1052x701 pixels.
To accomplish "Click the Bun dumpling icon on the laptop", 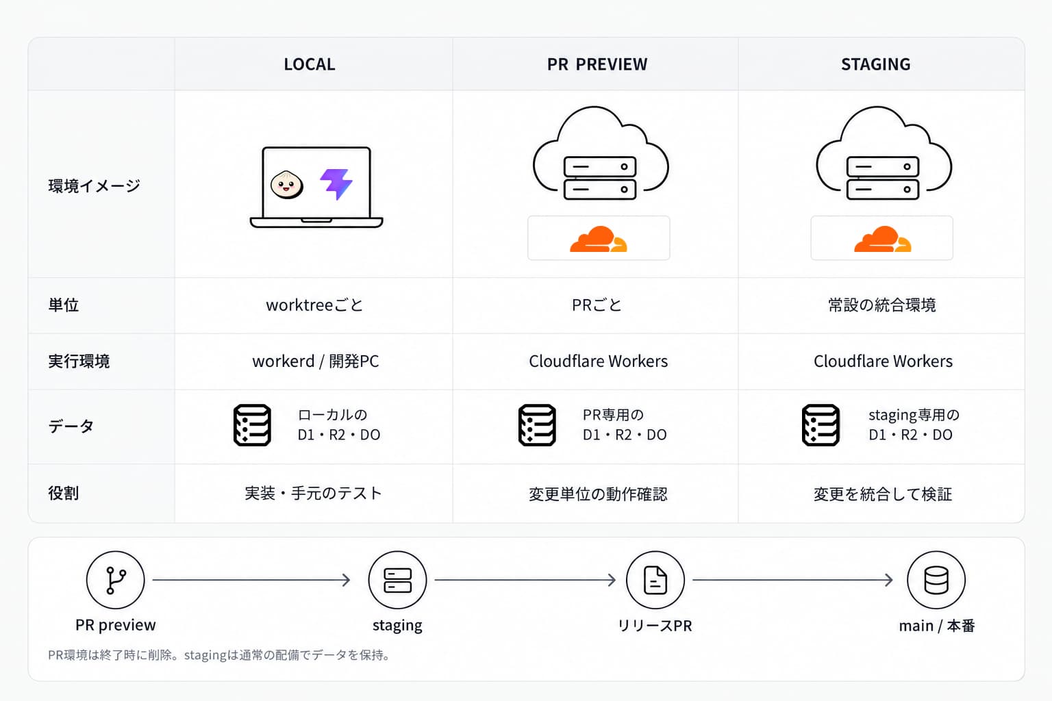I will (287, 184).
